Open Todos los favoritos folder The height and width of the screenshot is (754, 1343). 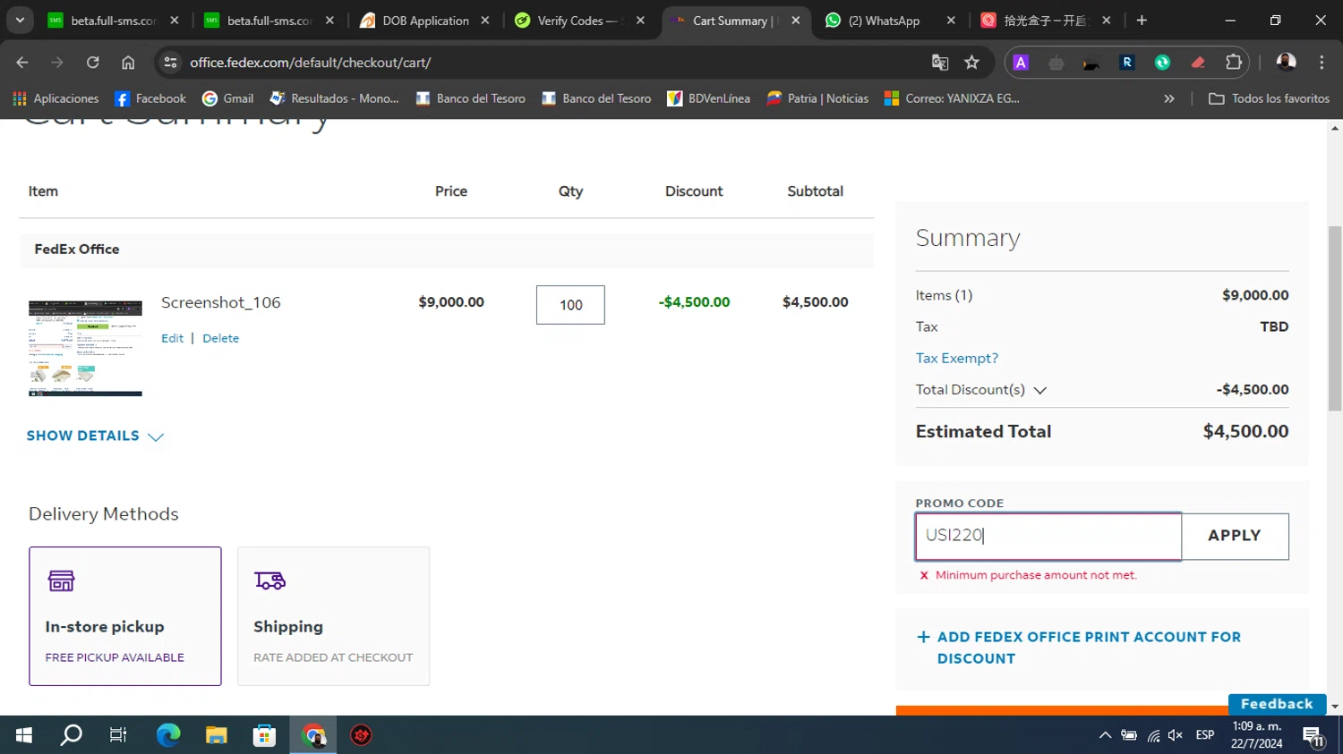point(1269,98)
